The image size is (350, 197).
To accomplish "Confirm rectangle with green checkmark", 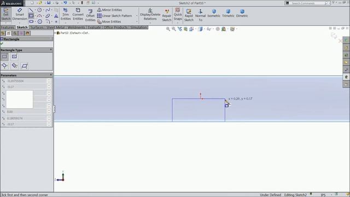I will point(2,44).
